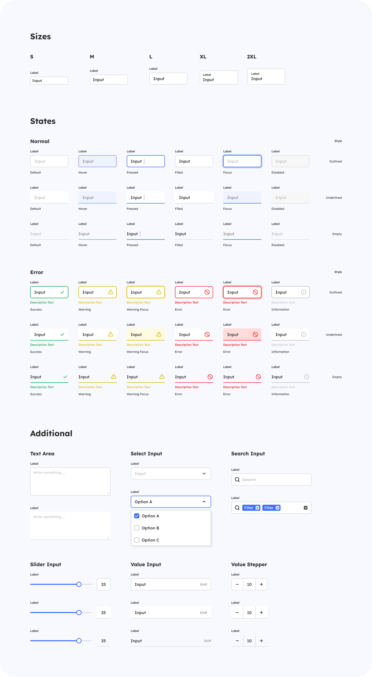372x677 pixels.
Task: Click minus button in empty-style Value Stepper
Action: pos(237,641)
